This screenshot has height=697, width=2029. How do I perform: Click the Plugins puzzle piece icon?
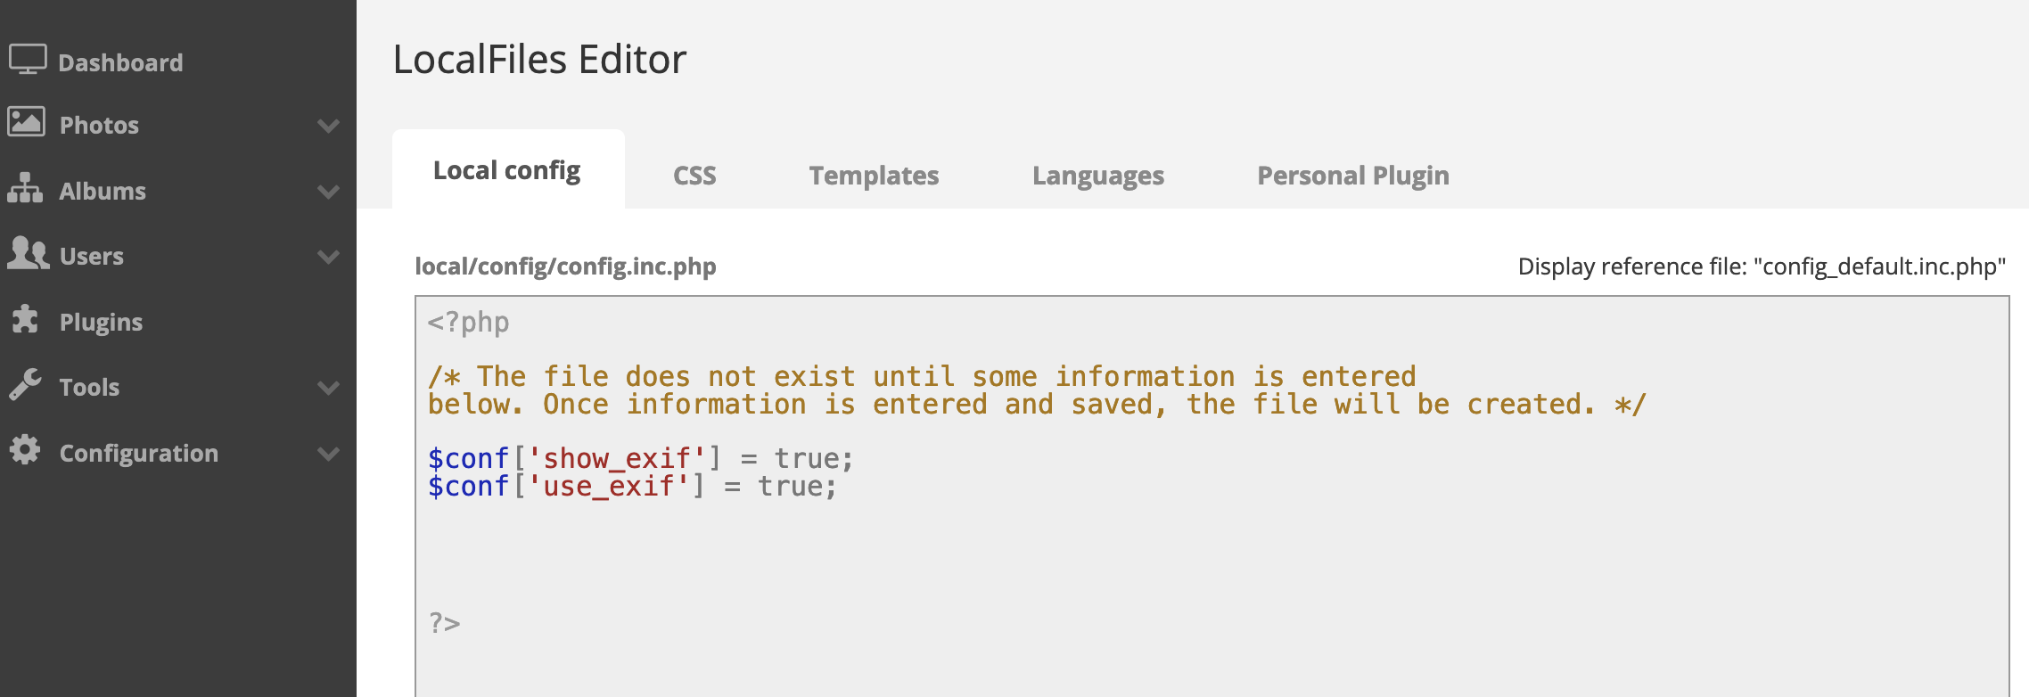point(25,320)
